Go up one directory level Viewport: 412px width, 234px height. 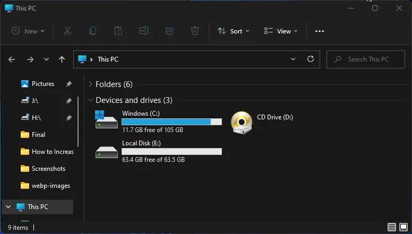(62, 59)
